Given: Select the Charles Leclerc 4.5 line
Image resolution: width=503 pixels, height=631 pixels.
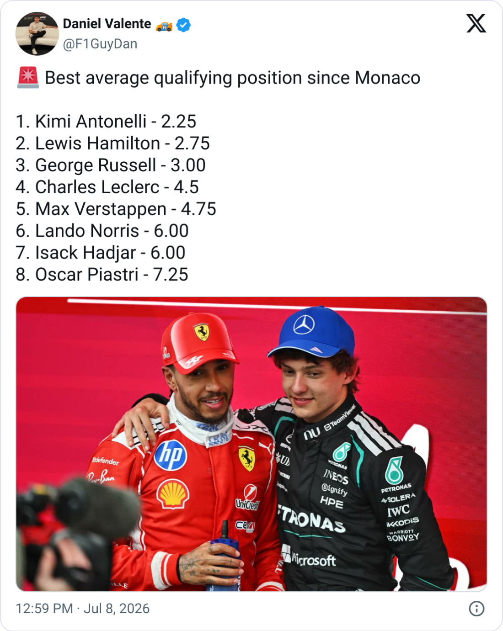Looking at the screenshot, I should pyautogui.click(x=107, y=187).
